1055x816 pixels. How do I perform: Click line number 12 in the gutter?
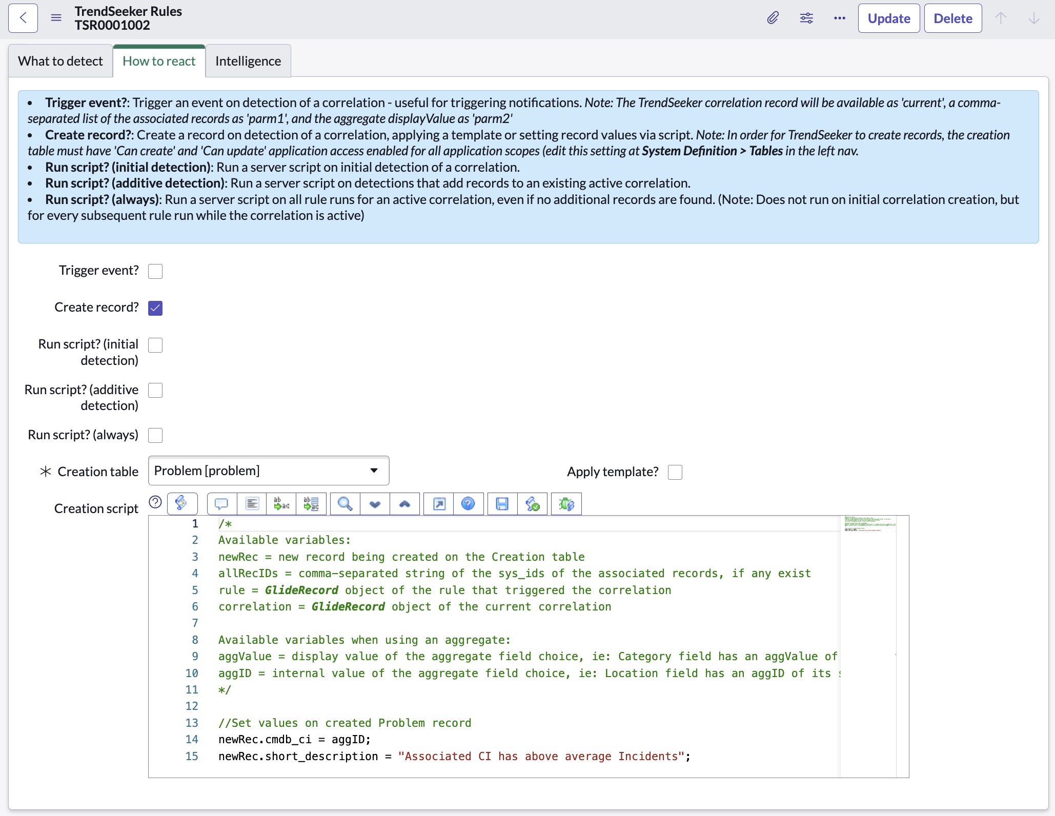point(192,706)
